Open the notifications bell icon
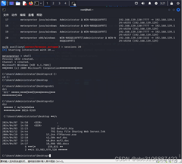 [x=150, y=3]
